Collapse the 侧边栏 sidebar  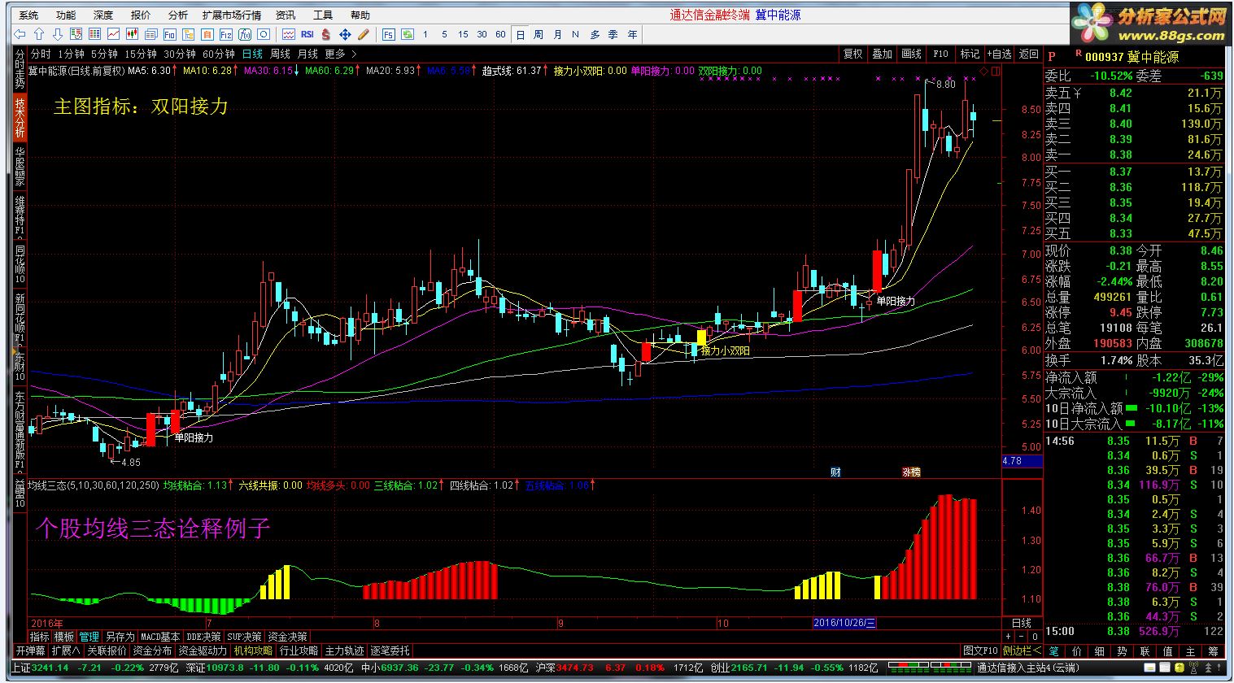(x=1022, y=650)
